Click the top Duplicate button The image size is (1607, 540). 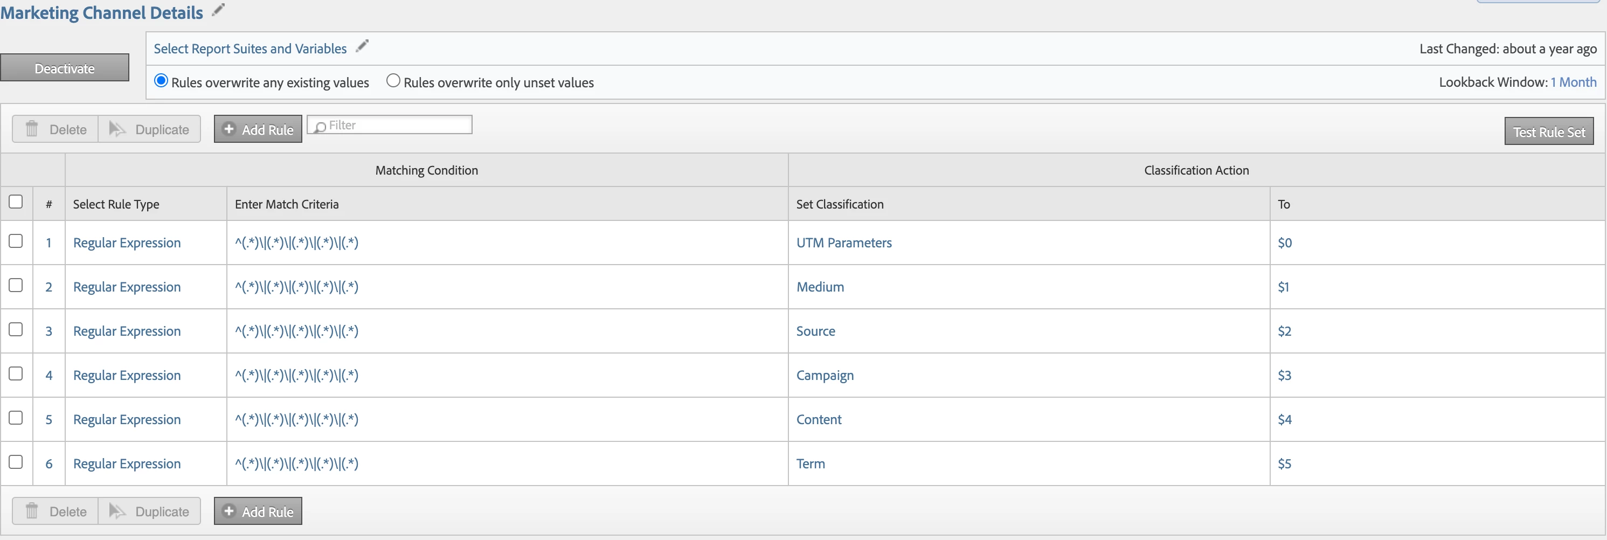[149, 129]
